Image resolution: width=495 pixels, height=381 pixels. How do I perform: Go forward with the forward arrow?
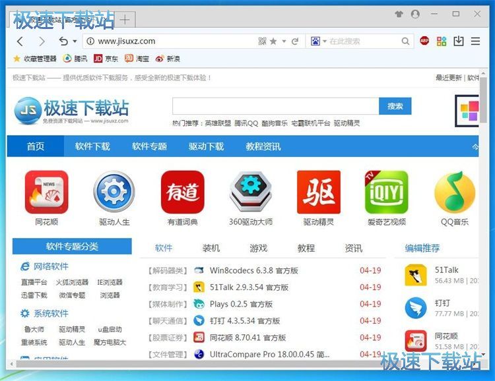coord(42,42)
